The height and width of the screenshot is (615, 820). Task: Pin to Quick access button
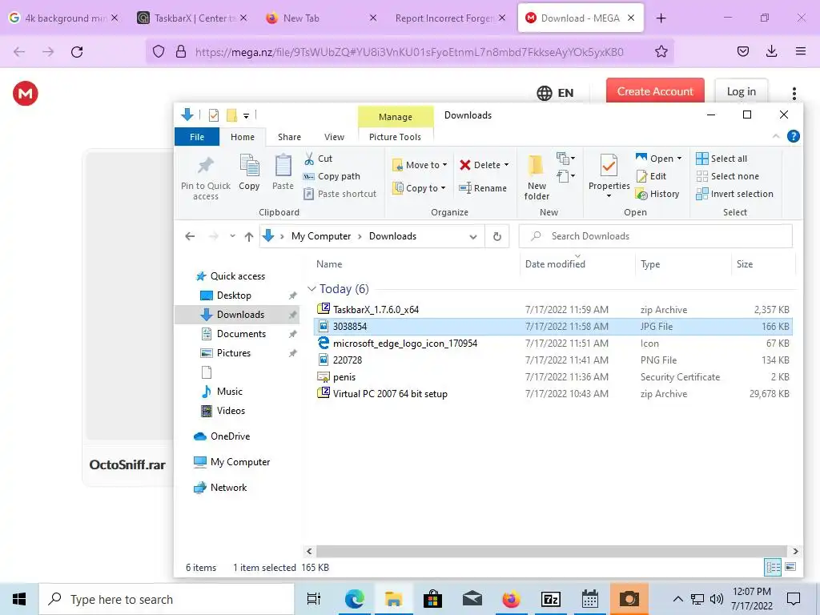click(206, 179)
